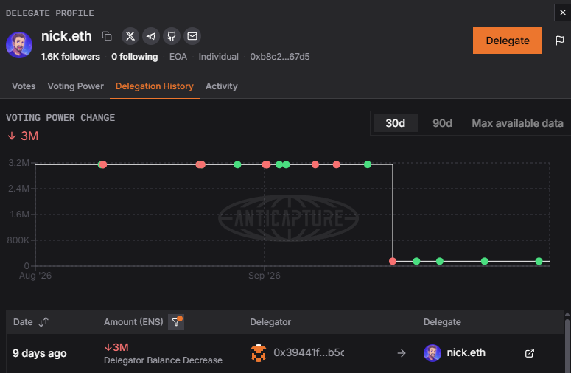This screenshot has width=571, height=373.
Task: Click nick.eth profile avatar at top
Action: pos(19,45)
